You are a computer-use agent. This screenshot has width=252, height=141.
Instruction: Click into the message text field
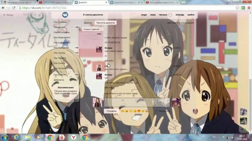point(136,103)
